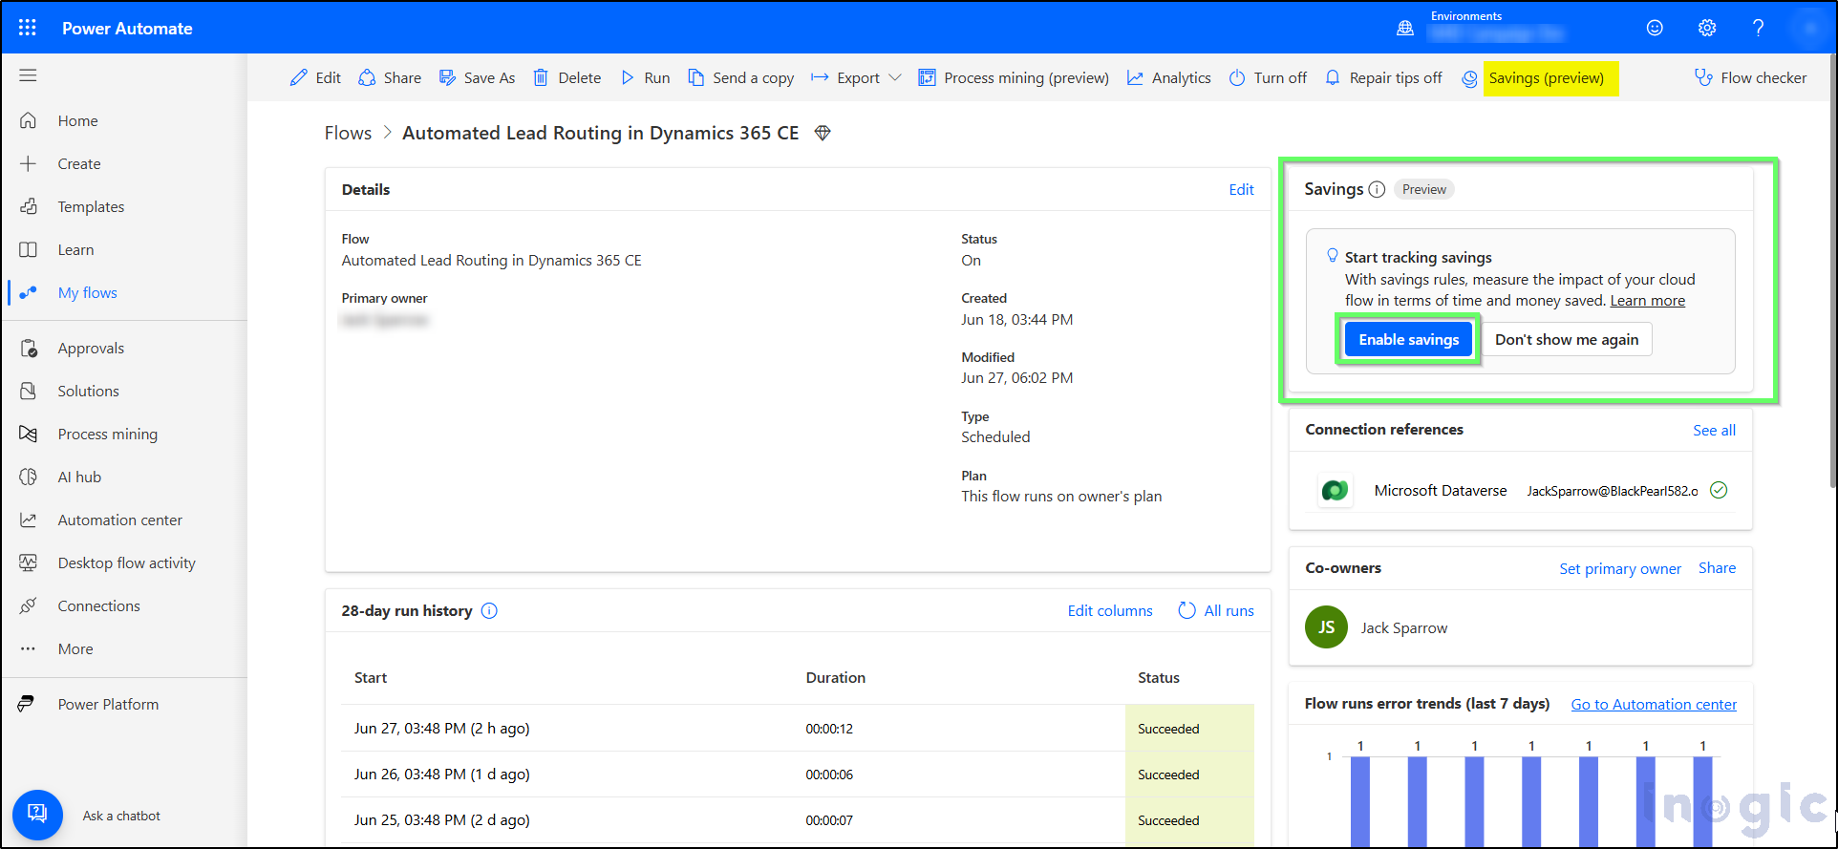
Task: Click the All runs refresh icon
Action: [x=1186, y=610]
